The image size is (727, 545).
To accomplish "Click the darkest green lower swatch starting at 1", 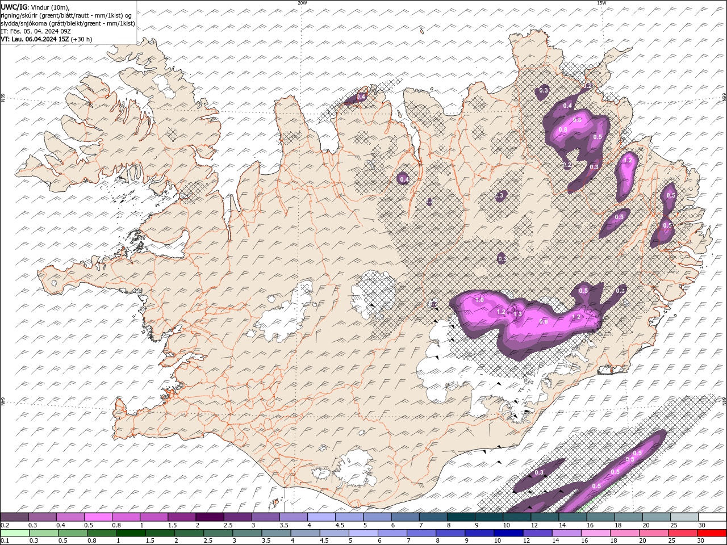I will click(131, 533).
